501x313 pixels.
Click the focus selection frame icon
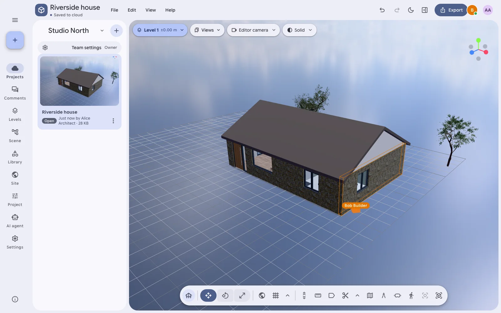click(425, 295)
